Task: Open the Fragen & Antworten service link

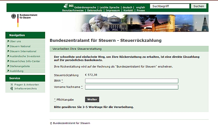Action: pos(27,85)
